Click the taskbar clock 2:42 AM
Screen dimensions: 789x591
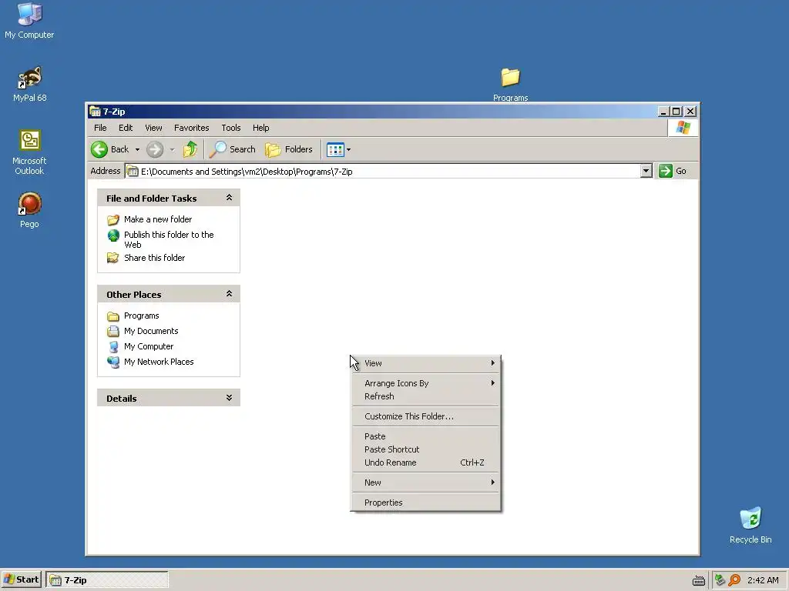tap(763, 580)
